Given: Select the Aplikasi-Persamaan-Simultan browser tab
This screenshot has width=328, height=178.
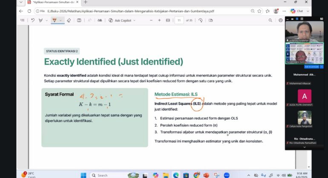Looking at the screenshot, I should pos(53,2).
